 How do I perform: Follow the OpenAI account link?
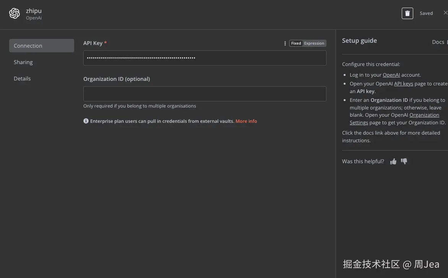[391, 75]
